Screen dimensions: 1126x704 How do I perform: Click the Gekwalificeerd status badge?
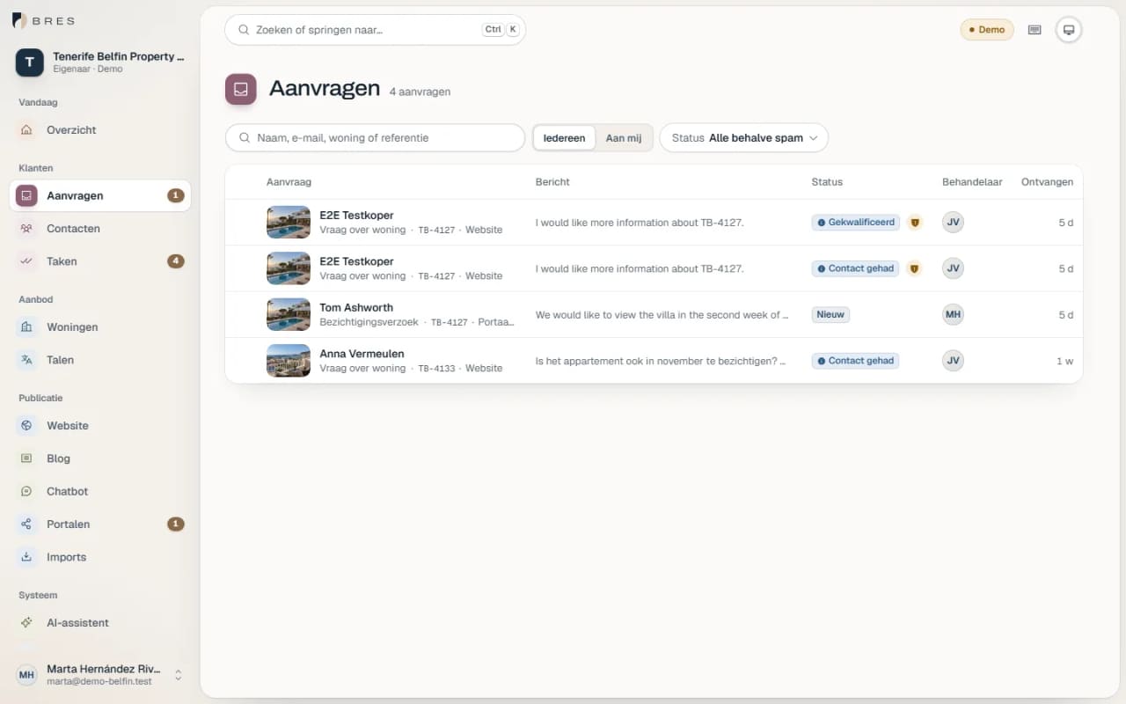tap(855, 223)
